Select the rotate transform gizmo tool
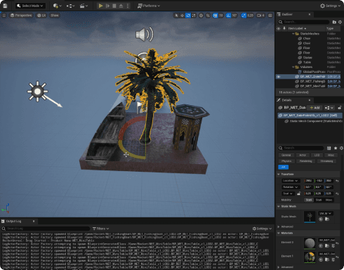 [x=188, y=15]
